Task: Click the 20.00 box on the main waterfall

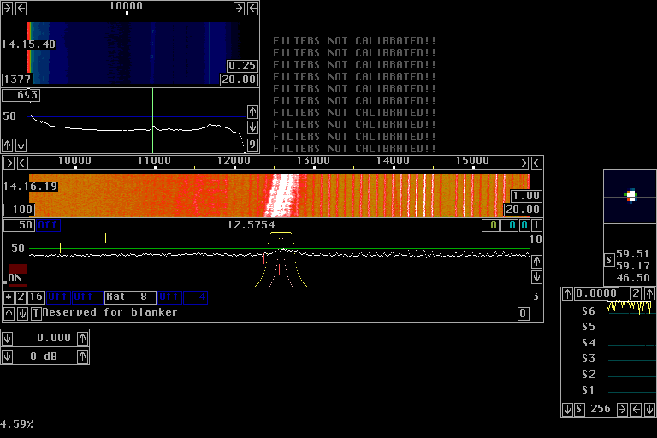Action: pyautogui.click(x=523, y=210)
